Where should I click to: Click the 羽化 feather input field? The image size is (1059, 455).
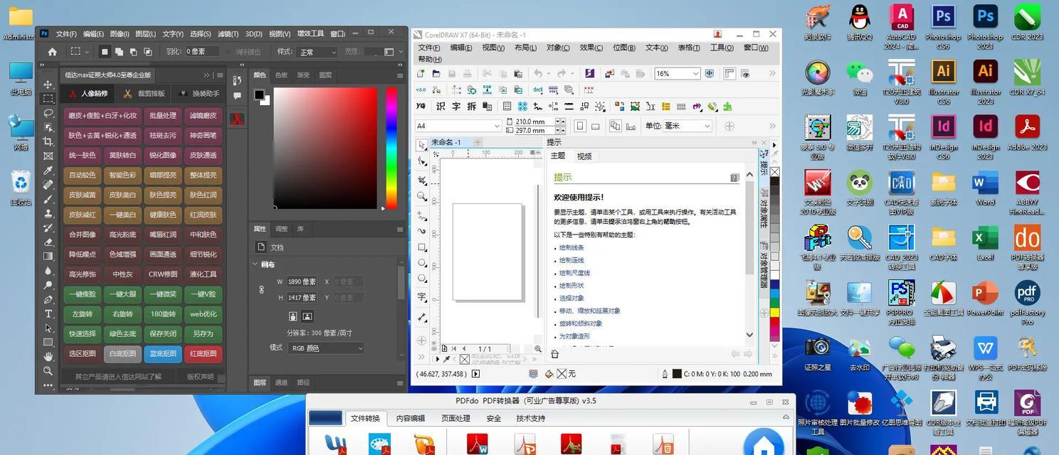(x=202, y=52)
